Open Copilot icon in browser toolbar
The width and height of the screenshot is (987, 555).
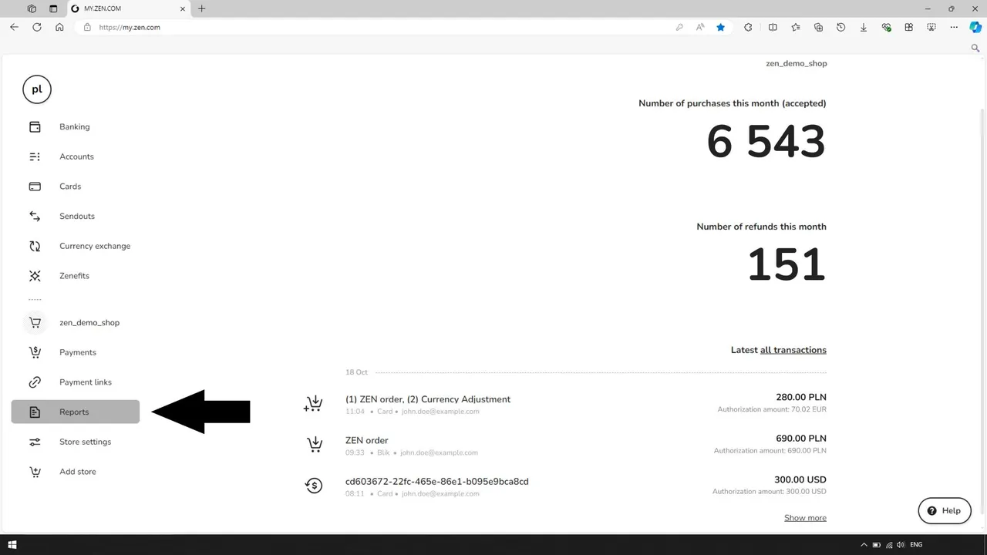pos(975,27)
